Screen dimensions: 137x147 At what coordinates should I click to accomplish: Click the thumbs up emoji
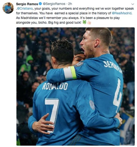click(x=89, y=22)
